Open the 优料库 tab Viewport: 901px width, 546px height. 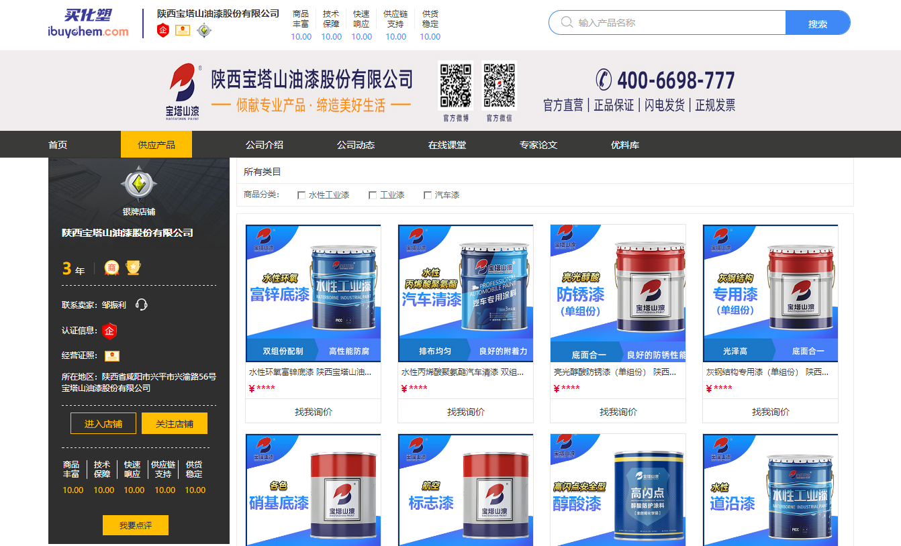(x=624, y=145)
